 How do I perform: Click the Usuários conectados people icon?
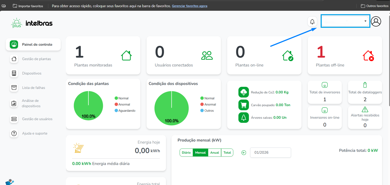207,56
